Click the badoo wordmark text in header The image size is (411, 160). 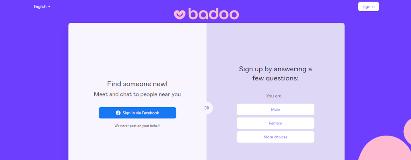pos(214,14)
